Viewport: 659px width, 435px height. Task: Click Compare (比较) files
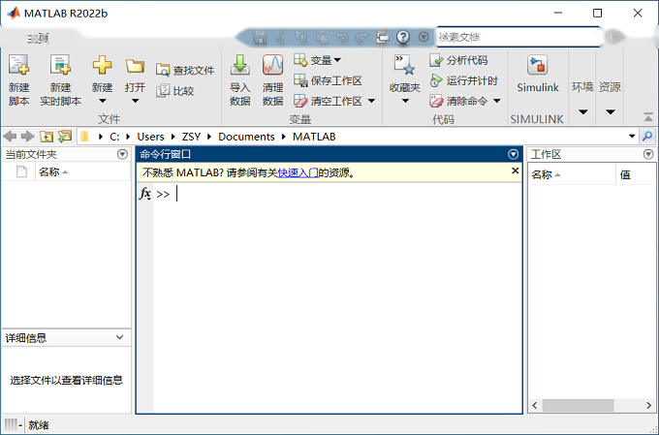[174, 91]
